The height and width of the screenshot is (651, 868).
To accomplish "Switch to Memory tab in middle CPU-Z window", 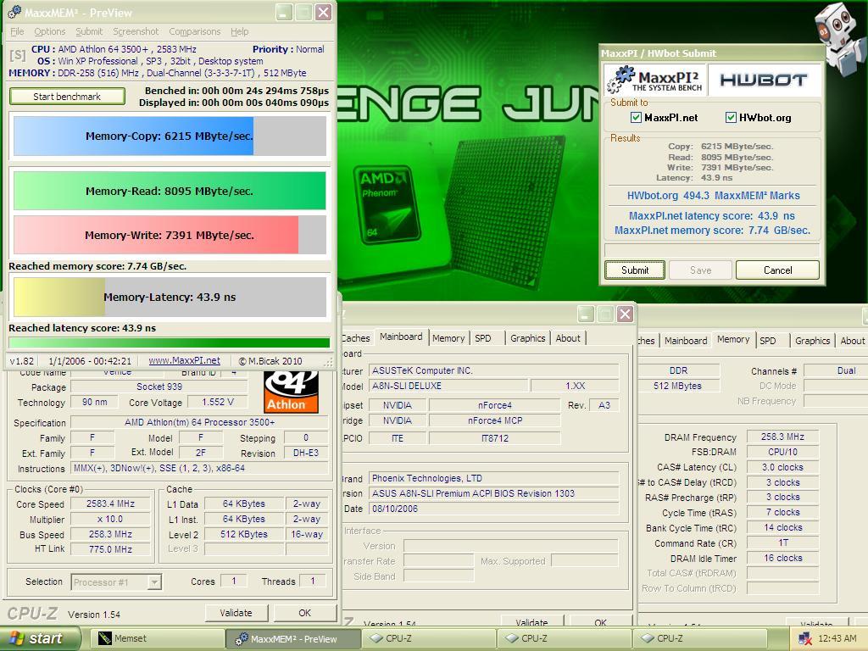I will pyautogui.click(x=448, y=338).
